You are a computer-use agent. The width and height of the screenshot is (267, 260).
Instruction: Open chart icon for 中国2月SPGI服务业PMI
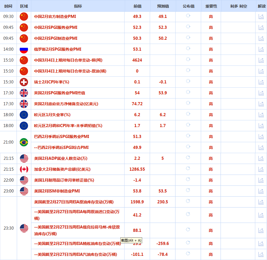[261, 27]
